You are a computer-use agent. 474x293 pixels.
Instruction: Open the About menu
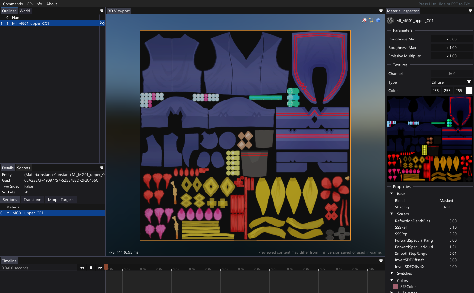coord(52,4)
